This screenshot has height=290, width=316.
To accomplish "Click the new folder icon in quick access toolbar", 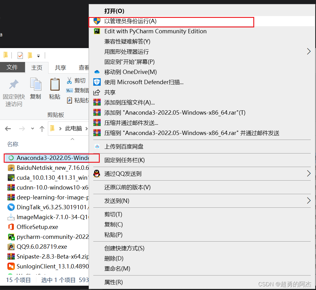I will (x=30, y=55).
